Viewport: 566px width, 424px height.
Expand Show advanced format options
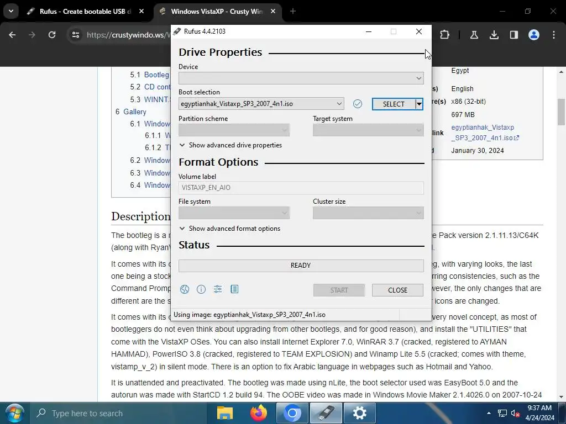pos(229,228)
